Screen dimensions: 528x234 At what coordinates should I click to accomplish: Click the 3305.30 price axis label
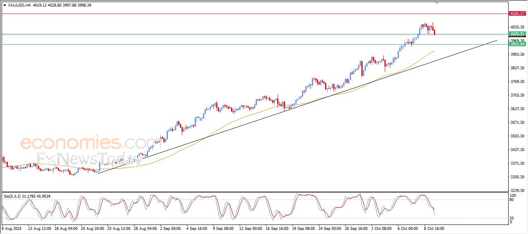point(516,177)
